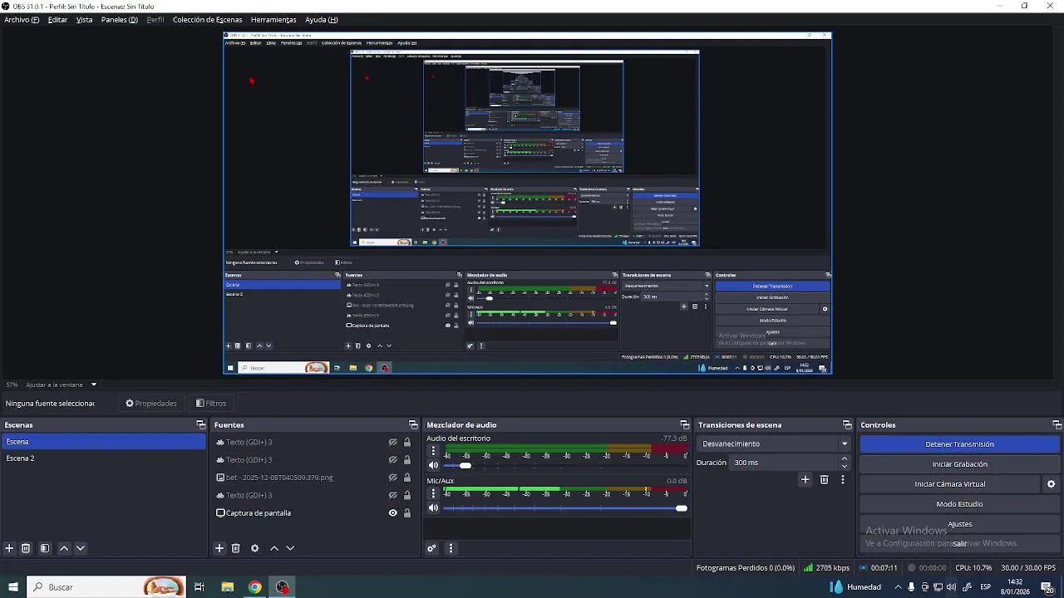Image resolution: width=1064 pixels, height=598 pixels.
Task: Open the Paneles menu
Action: click(x=120, y=19)
